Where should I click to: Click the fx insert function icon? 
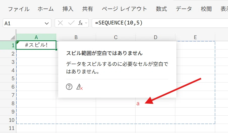click(x=80, y=23)
